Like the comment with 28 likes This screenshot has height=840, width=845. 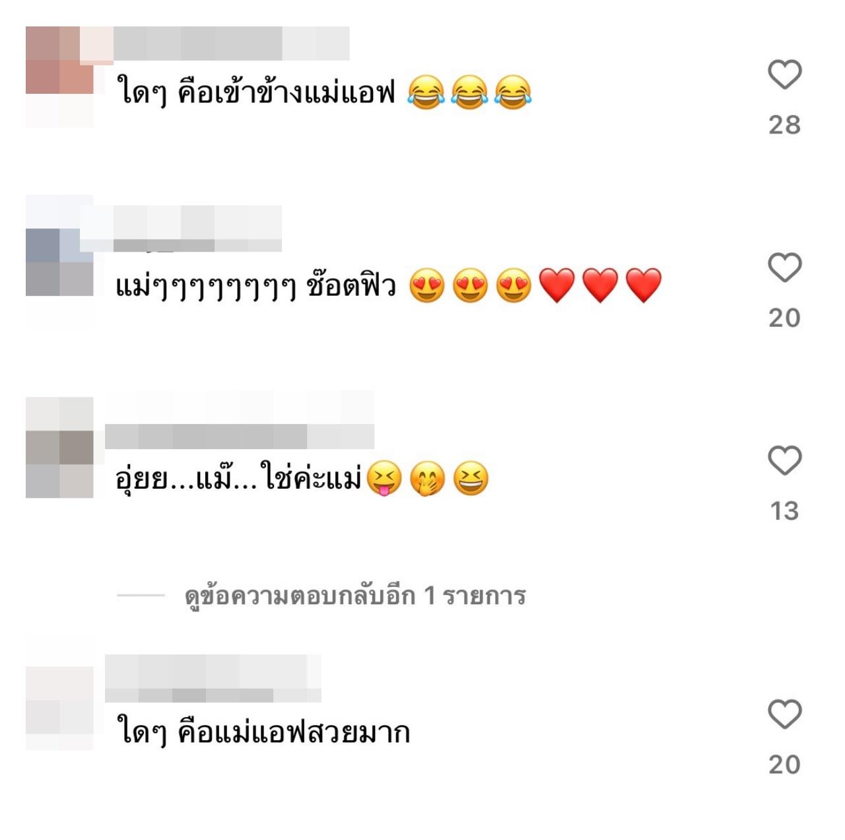[784, 74]
